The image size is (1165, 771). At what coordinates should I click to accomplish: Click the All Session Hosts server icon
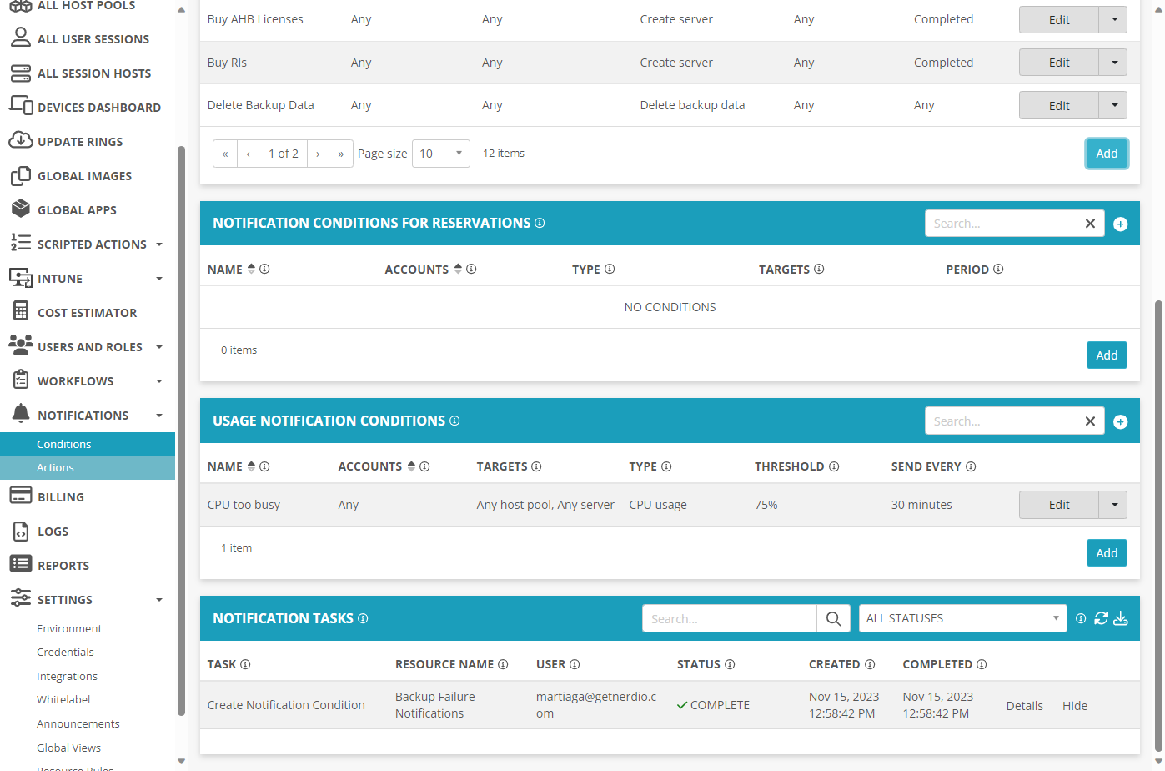click(21, 73)
